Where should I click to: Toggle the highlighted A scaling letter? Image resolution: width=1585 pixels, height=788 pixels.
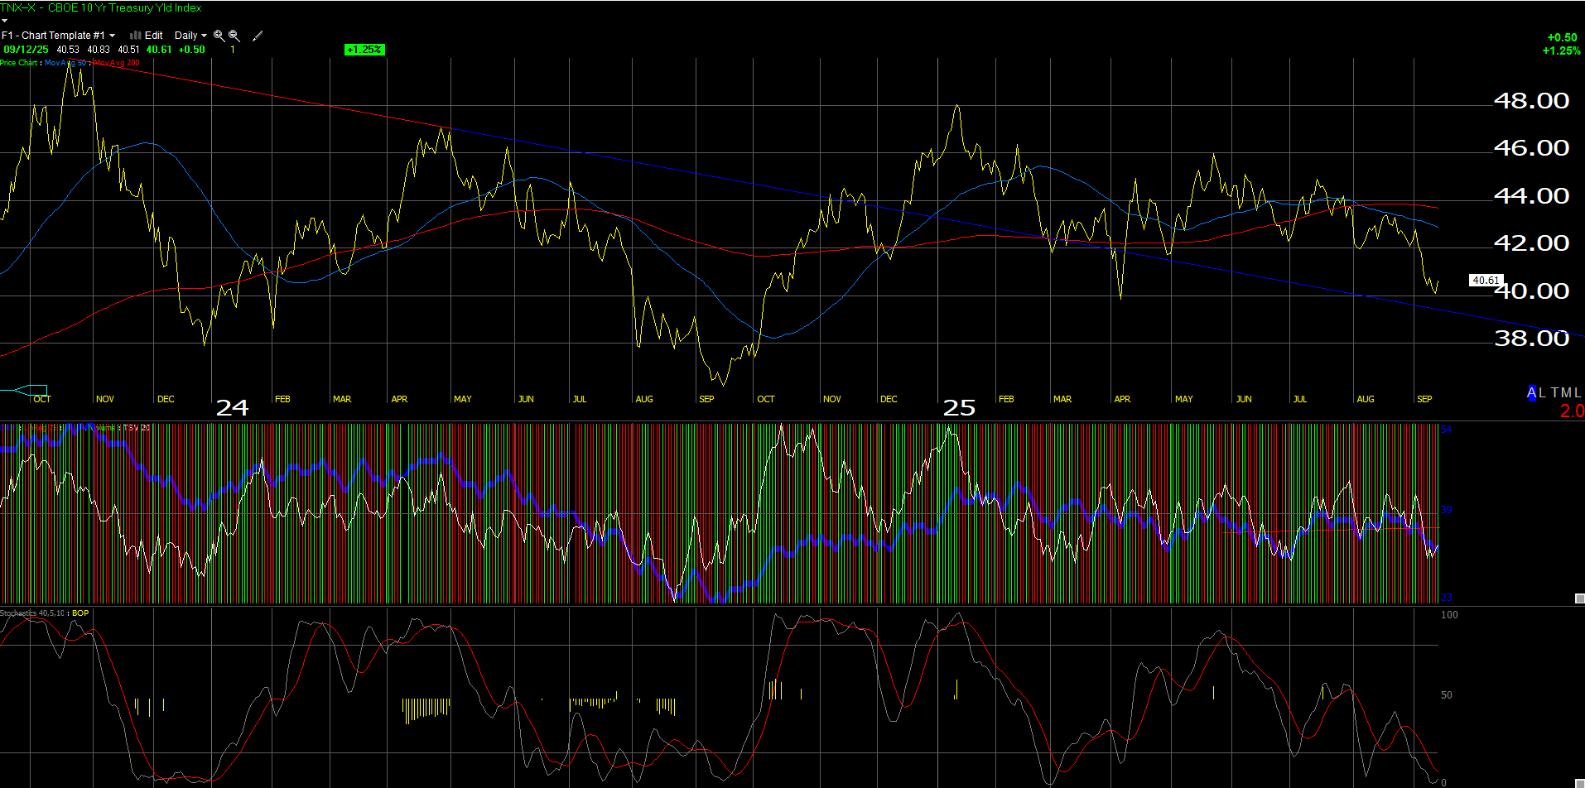pyautogui.click(x=1532, y=392)
